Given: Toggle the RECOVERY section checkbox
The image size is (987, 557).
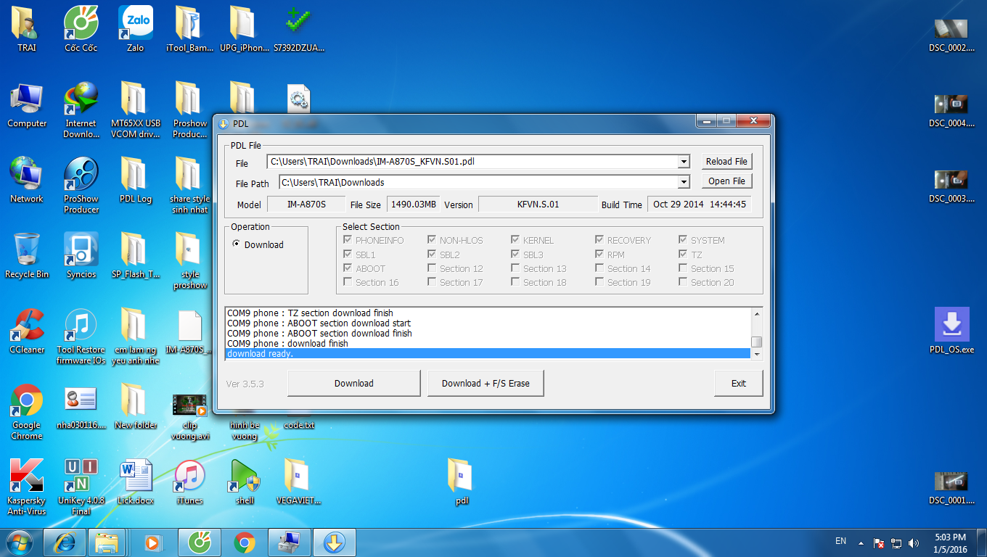Looking at the screenshot, I should click(x=600, y=240).
